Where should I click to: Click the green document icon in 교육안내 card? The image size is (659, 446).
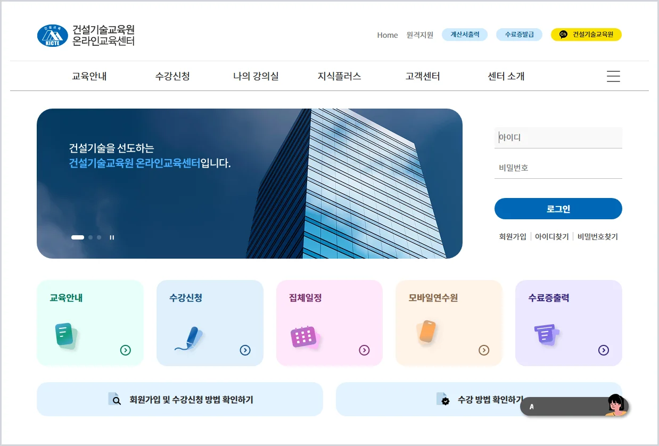click(x=67, y=336)
